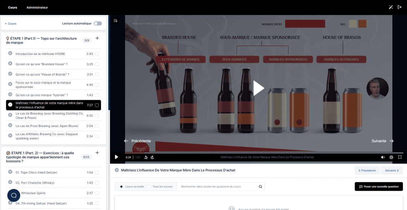The width and height of the screenshot is (407, 210).
Task: Tick checkbox for 02. Port Charlotte
Action: coord(97,183)
